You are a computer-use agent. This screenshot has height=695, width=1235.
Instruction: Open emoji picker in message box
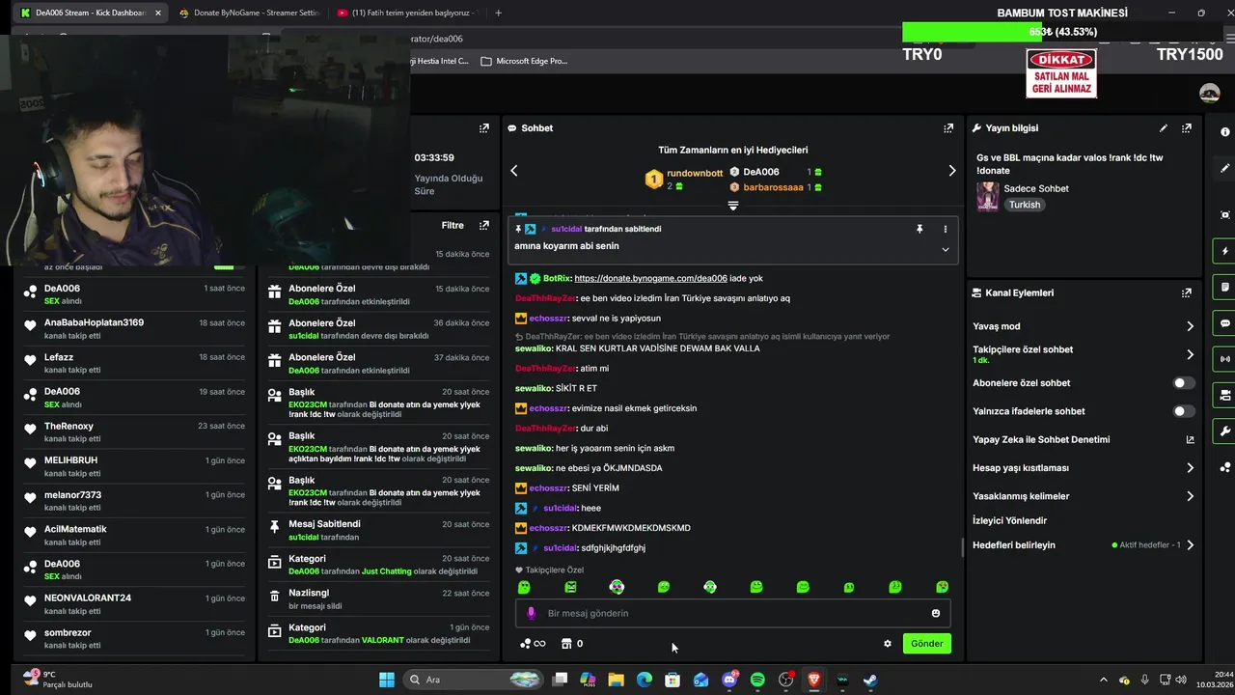(936, 613)
